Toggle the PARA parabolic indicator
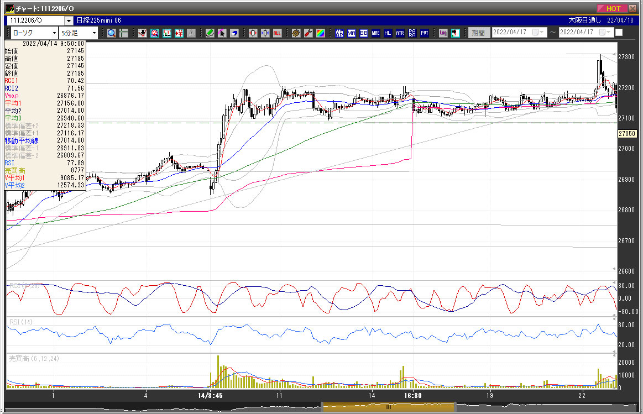The height and width of the screenshot is (414, 643). (x=412, y=33)
